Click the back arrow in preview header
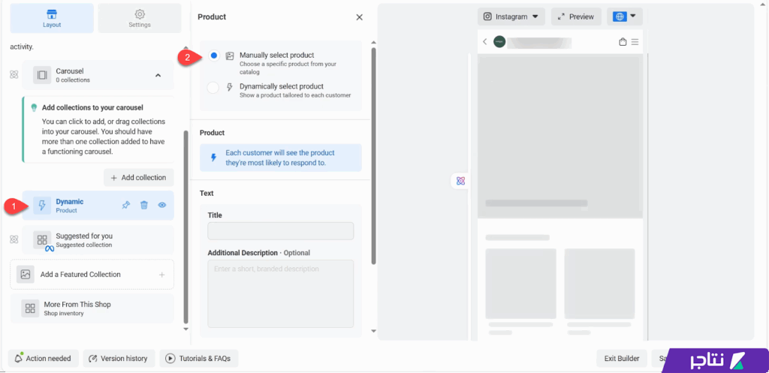The image size is (769, 373). point(485,42)
